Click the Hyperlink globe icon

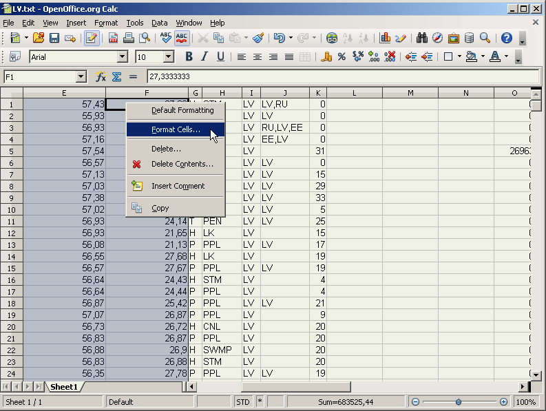pos(331,38)
